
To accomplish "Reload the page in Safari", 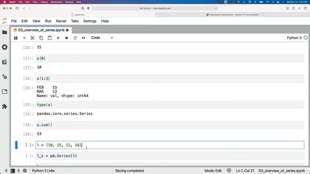I will click(216, 8).
